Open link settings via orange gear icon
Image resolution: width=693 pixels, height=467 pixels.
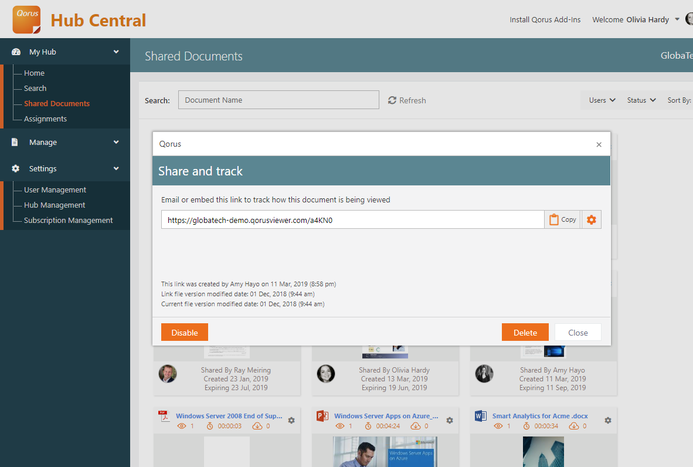click(592, 219)
